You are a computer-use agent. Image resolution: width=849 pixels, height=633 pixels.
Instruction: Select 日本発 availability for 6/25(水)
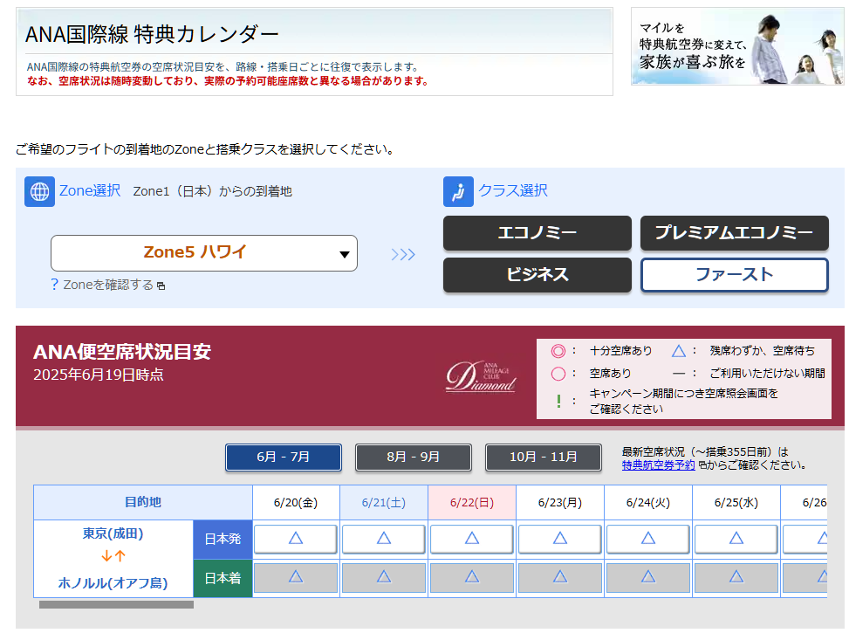[736, 539]
